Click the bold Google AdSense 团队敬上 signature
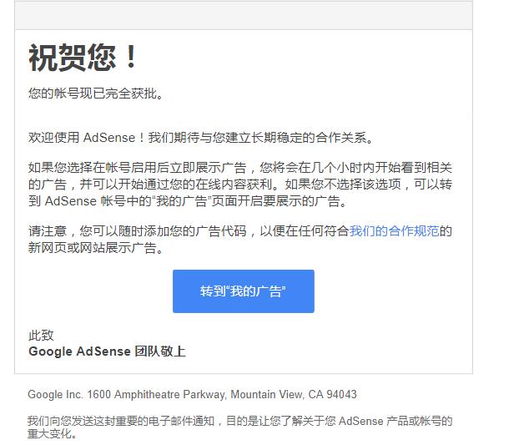The height and width of the screenshot is (445, 529). [107, 351]
